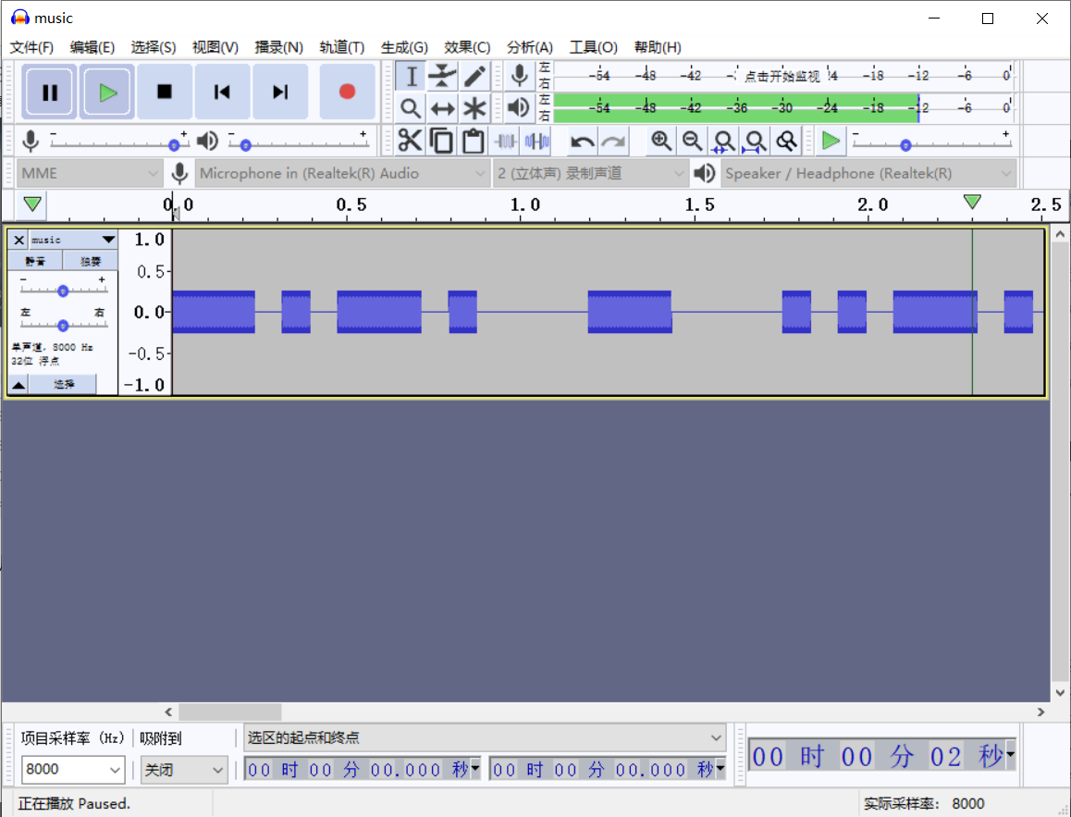The height and width of the screenshot is (817, 1071).
Task: Select the Draw pencil tool
Action: [474, 76]
